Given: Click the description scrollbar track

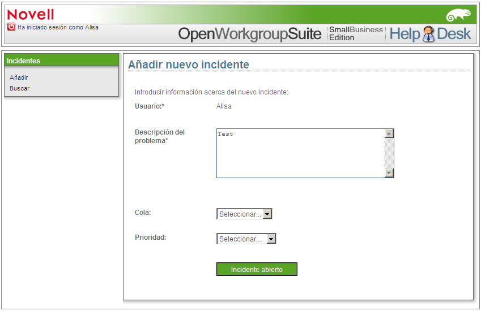Looking at the screenshot, I should coord(389,153).
